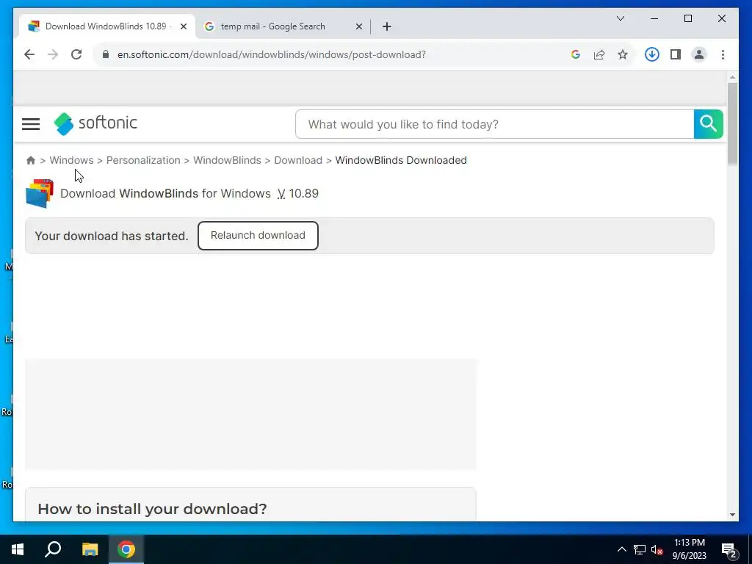752x564 pixels.
Task: Open the notification center icon
Action: tap(729, 550)
